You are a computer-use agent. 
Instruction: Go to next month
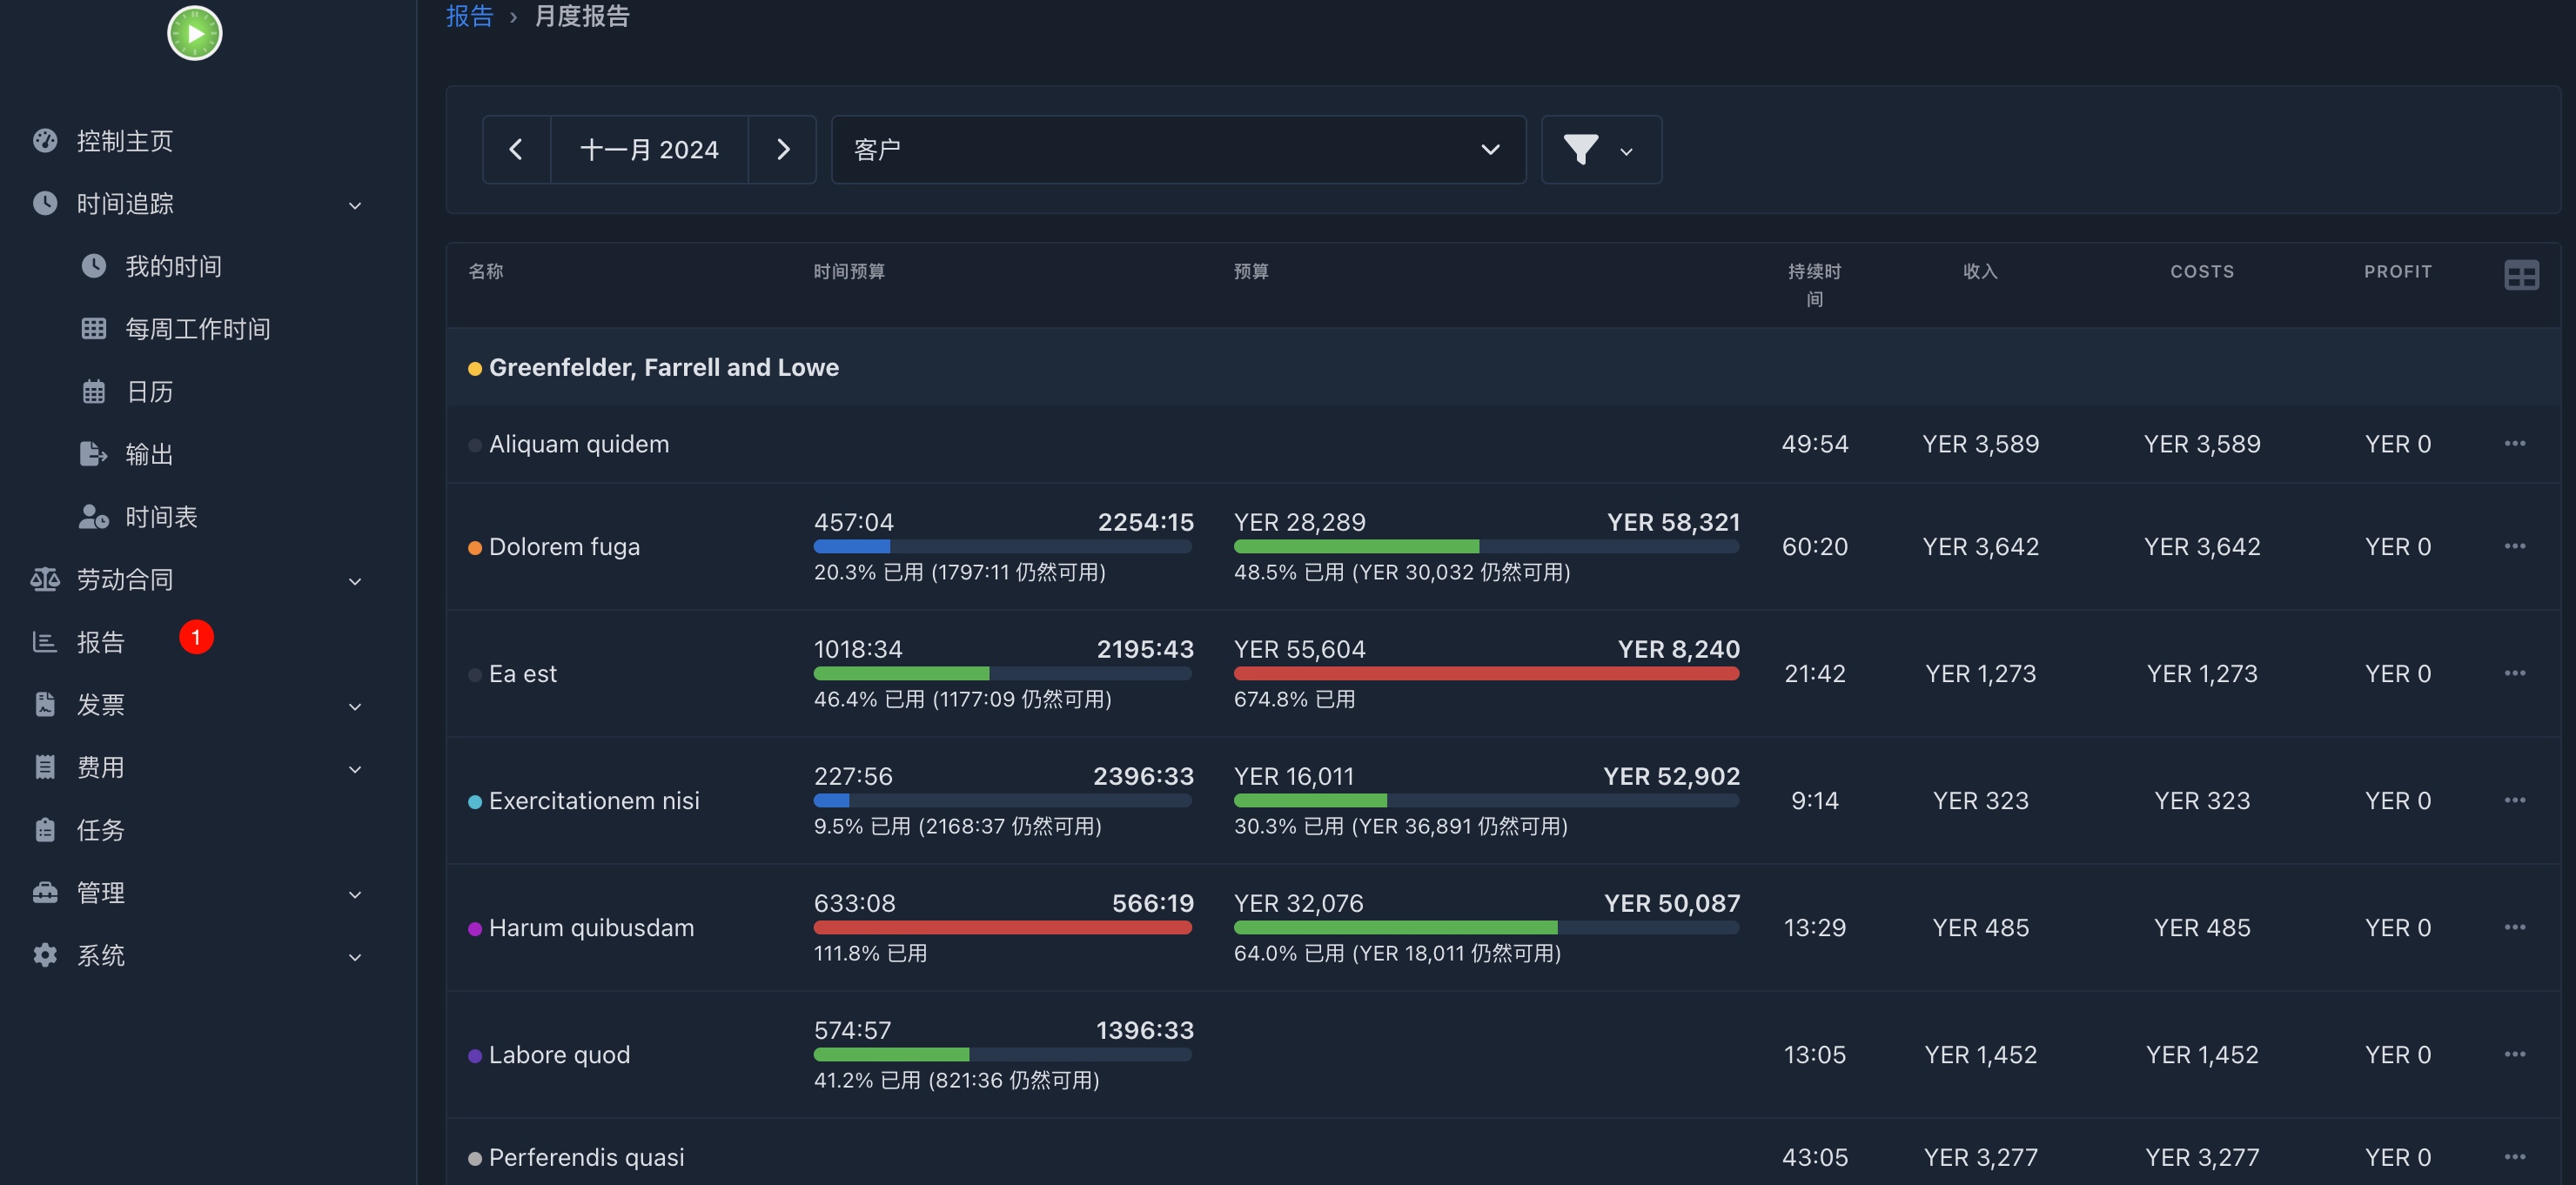tap(783, 150)
